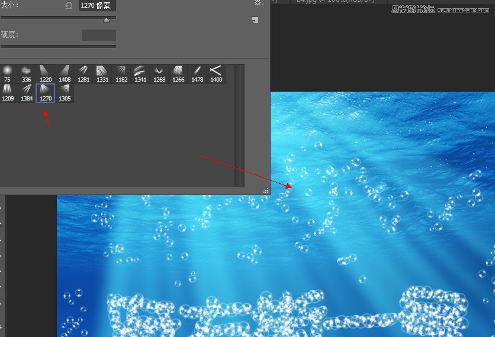Select the 1220 light ray brush
The image size is (495, 337).
pyautogui.click(x=45, y=73)
